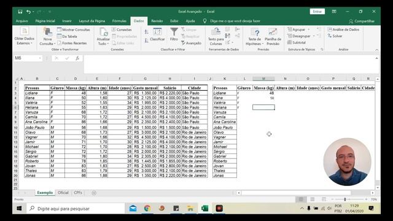Adjust the zoom slider handle
The height and width of the screenshot is (221, 393).
click(345, 200)
